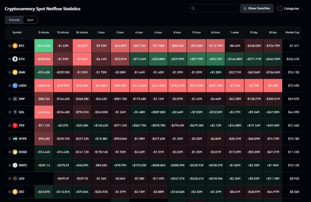The width and height of the screenshot is (311, 202).
Task: Click the ZEC coin logo
Action: 15,192
